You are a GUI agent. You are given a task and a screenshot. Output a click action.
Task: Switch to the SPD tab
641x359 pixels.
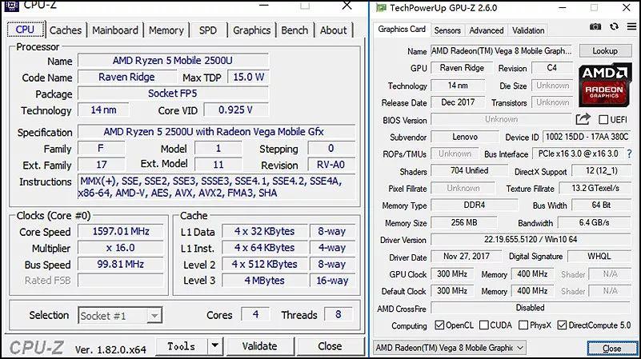point(208,30)
